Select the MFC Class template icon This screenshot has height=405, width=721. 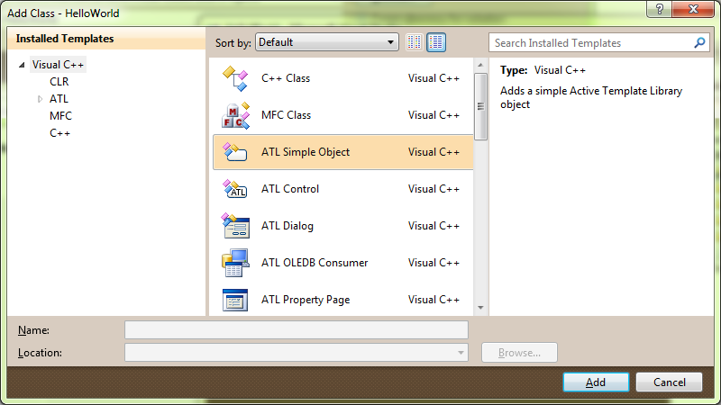(235, 115)
